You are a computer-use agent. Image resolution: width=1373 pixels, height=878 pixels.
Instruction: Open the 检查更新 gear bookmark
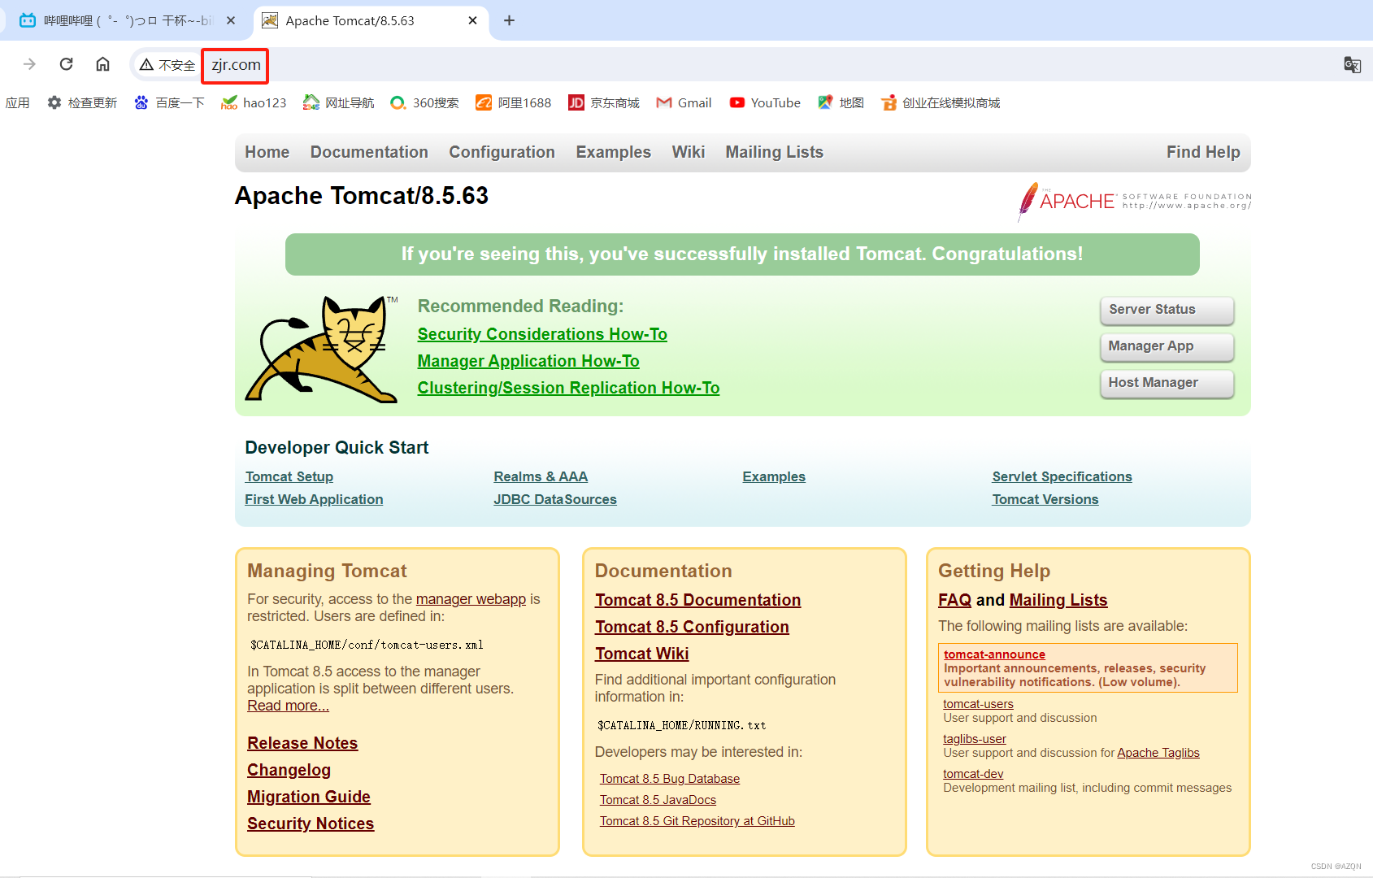[x=82, y=102]
